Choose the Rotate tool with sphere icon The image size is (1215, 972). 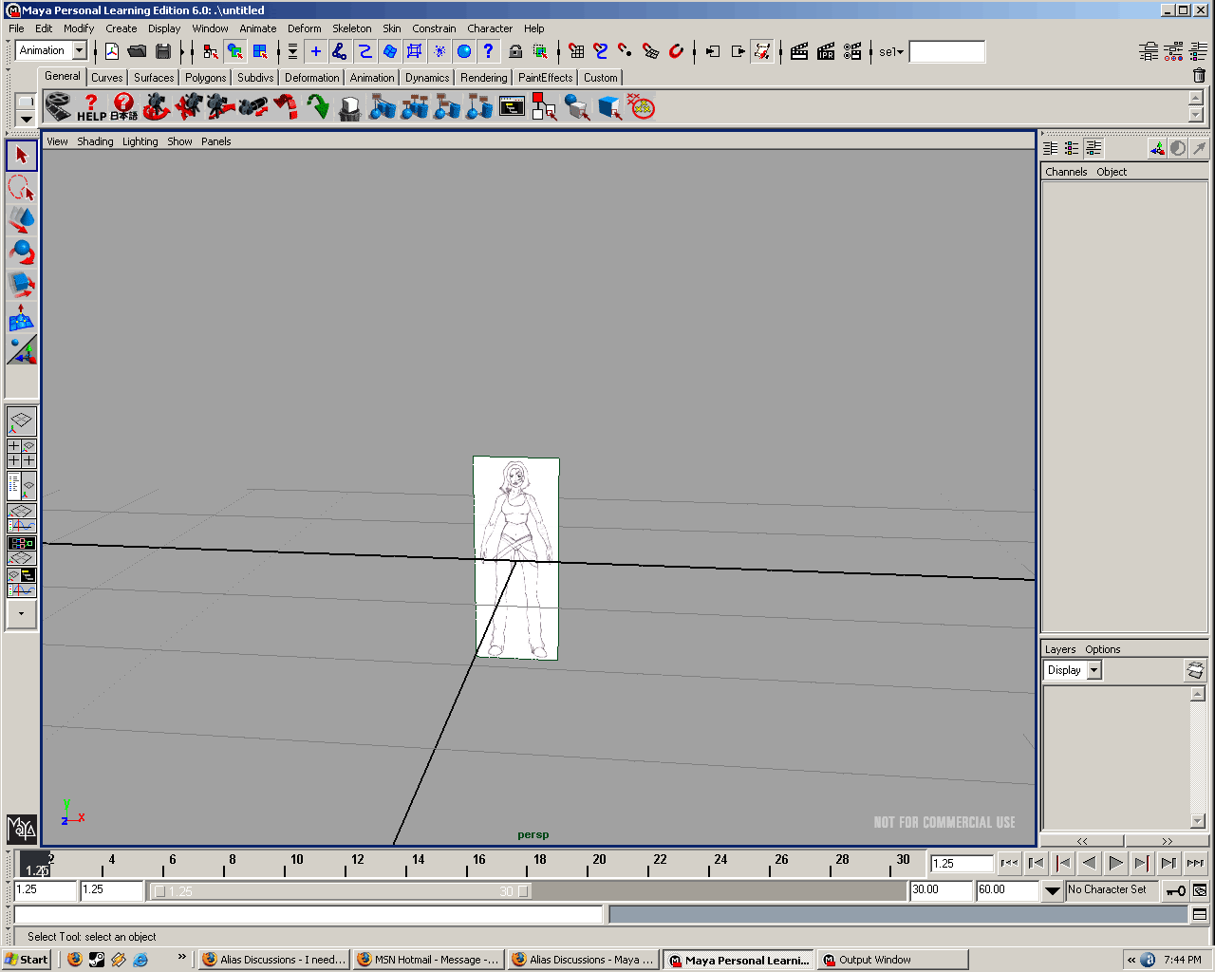tap(22, 252)
